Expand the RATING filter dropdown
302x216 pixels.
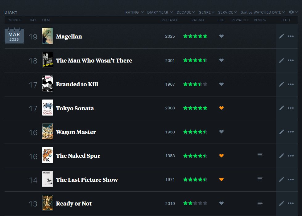pyautogui.click(x=134, y=12)
